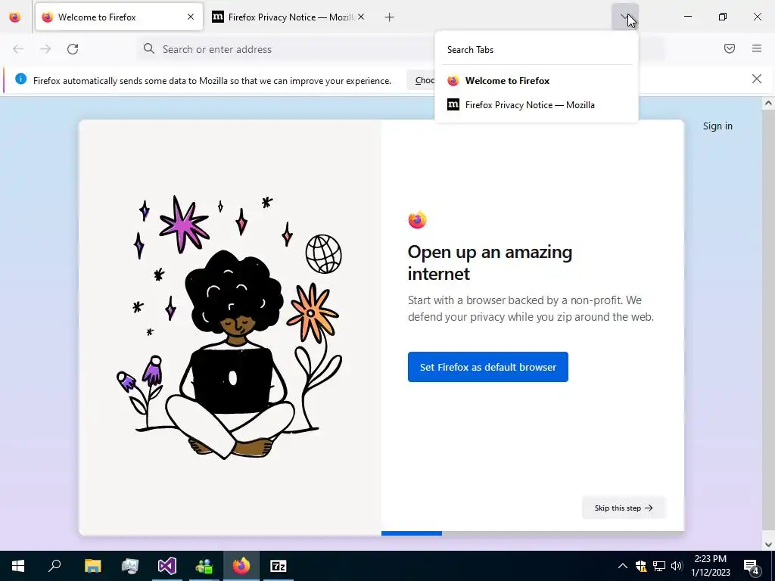
Task: Click the partly hidden Choose button in the notification bar
Action: [x=422, y=80]
